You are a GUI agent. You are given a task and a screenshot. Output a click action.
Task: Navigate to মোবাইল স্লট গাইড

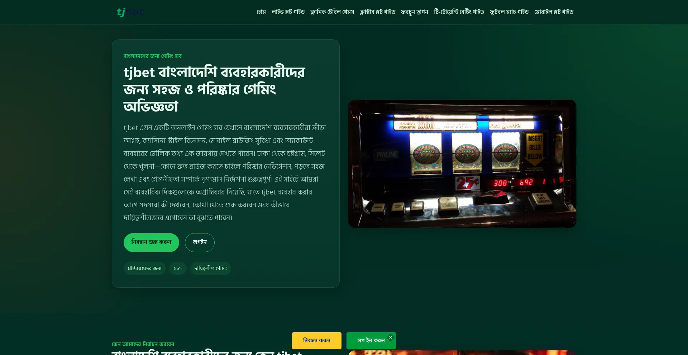click(554, 12)
